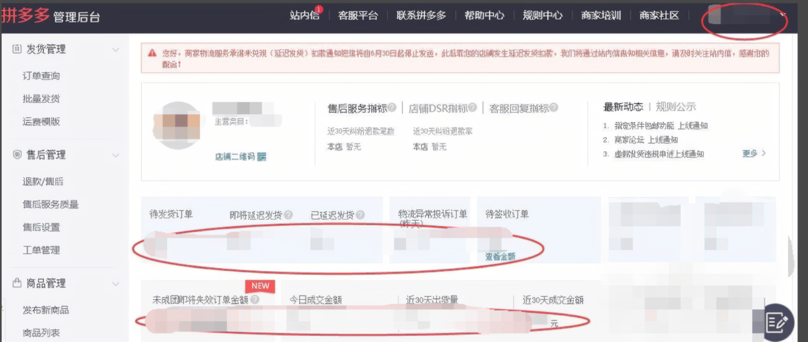Screen dimensions: 808x342
Task: Click the 物流异常投诉订单 card
Action: 430,230
